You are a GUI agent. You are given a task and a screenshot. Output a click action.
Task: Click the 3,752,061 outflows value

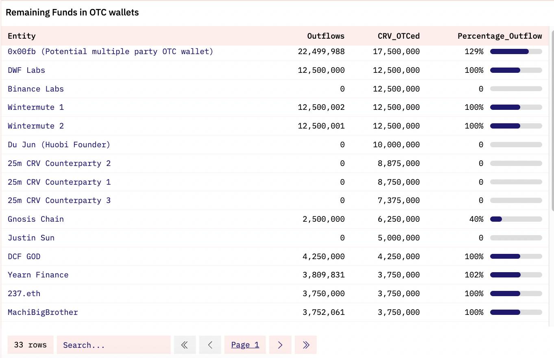(324, 312)
